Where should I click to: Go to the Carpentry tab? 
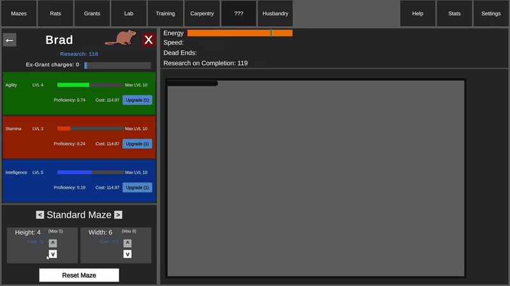click(x=202, y=13)
